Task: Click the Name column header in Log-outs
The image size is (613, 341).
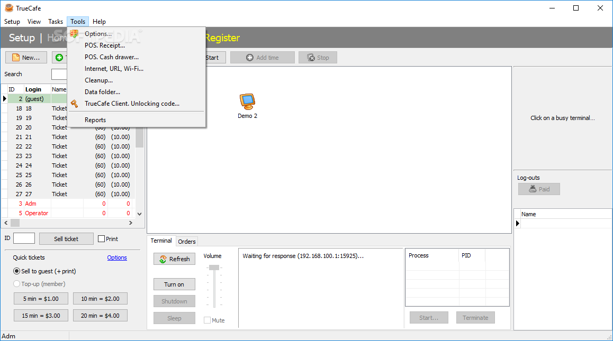Action: coord(566,214)
